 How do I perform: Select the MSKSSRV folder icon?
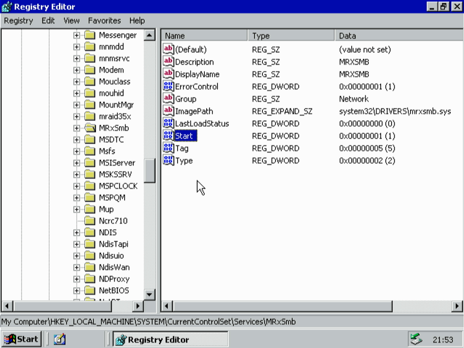pos(90,174)
